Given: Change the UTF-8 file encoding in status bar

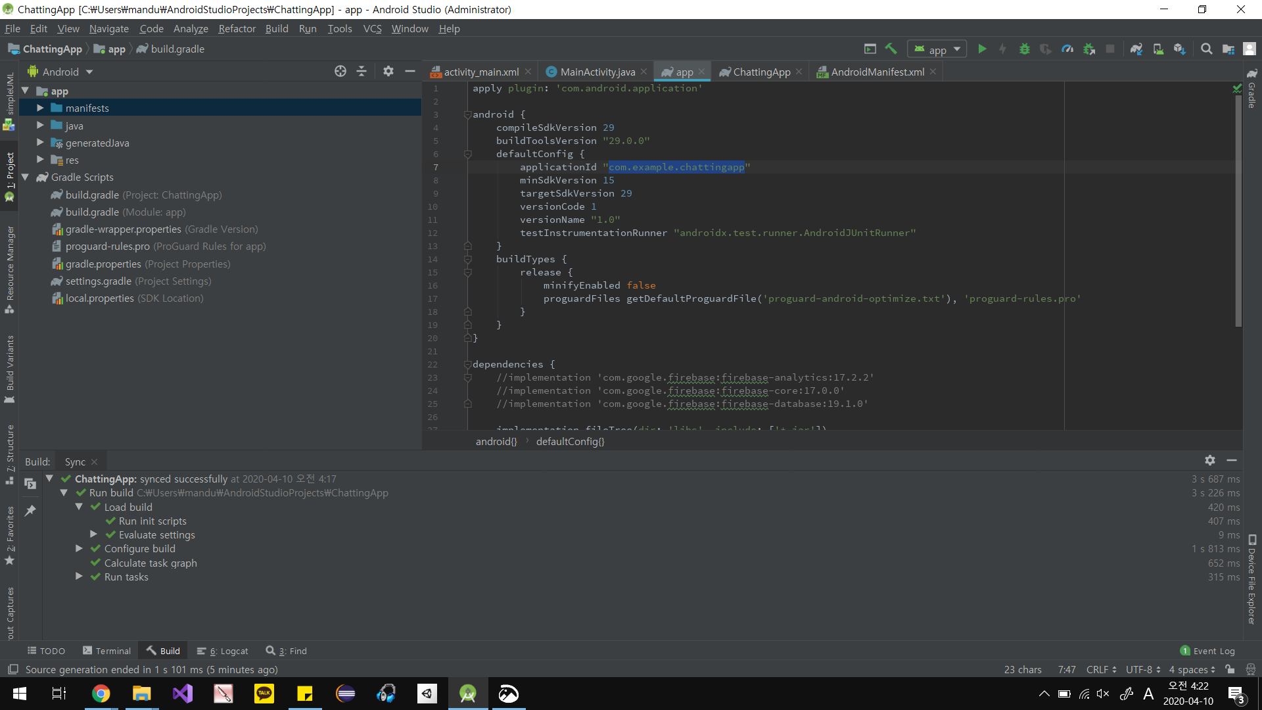Looking at the screenshot, I should (1143, 669).
